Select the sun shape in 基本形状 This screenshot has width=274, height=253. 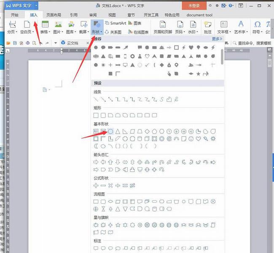click(213, 139)
